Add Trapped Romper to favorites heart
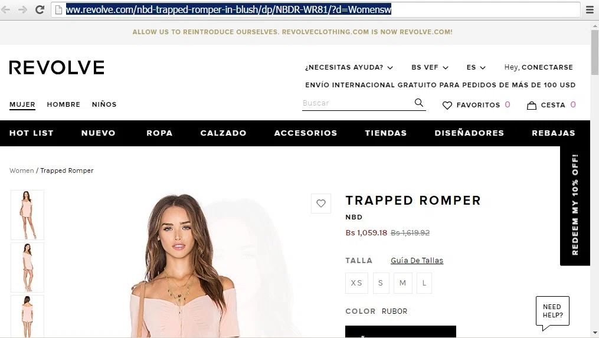The width and height of the screenshot is (599, 338). point(321,203)
